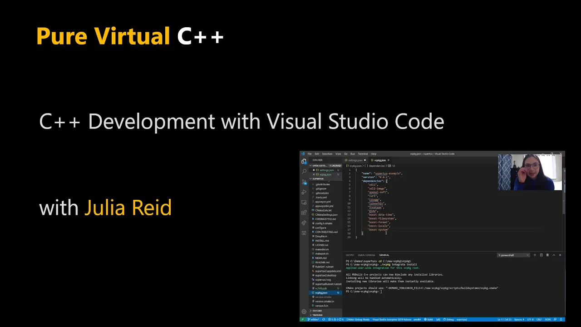The width and height of the screenshot is (581, 327).
Task: Click the CRLF line ending indicator
Action: [x=539, y=319]
